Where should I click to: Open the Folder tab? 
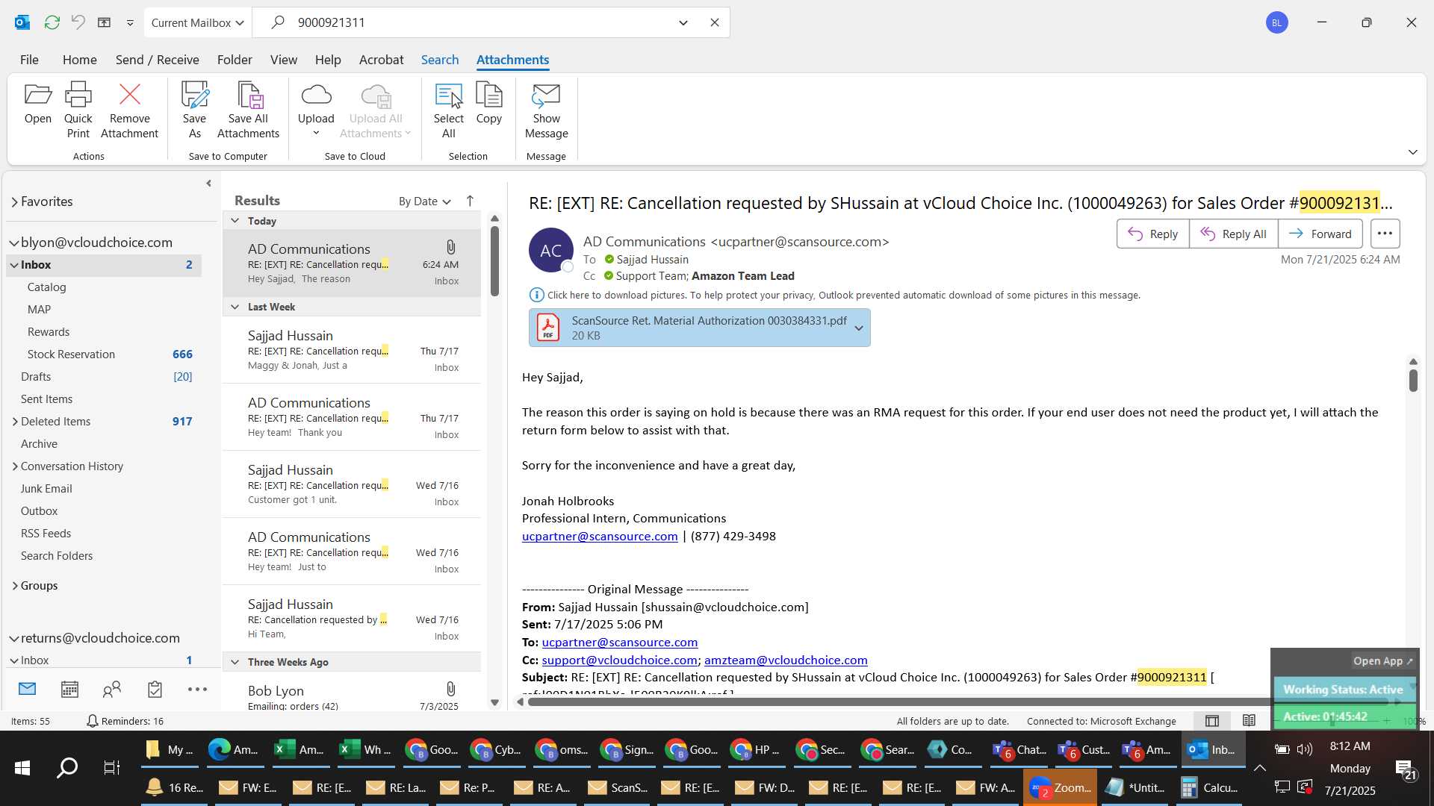[235, 60]
